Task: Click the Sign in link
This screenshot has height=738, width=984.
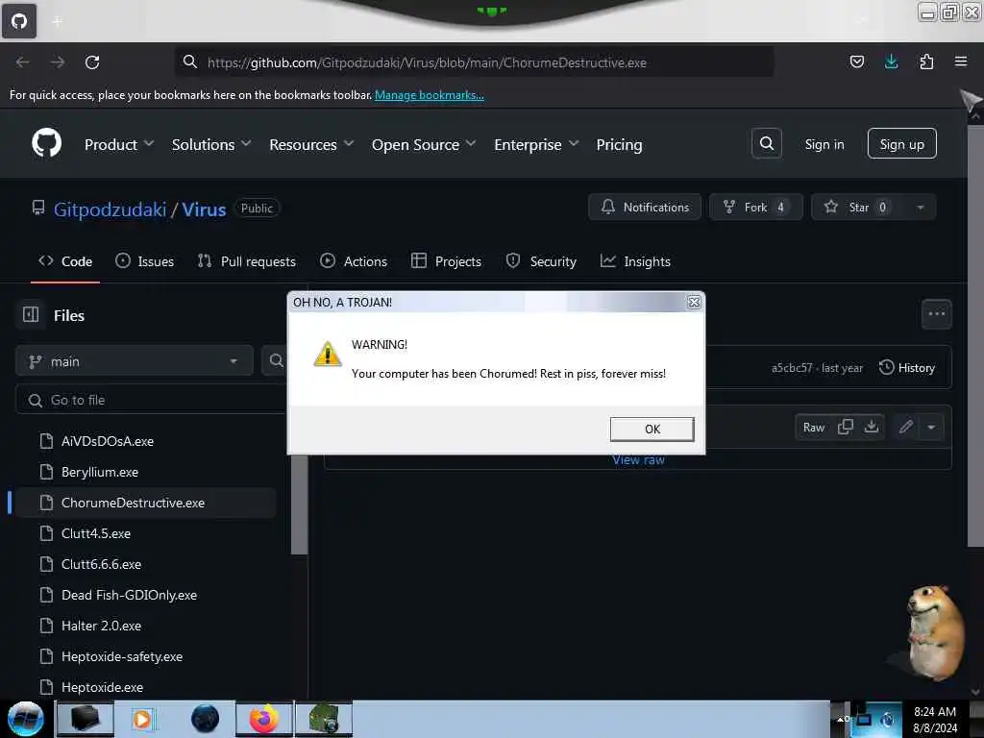Action: 824,144
